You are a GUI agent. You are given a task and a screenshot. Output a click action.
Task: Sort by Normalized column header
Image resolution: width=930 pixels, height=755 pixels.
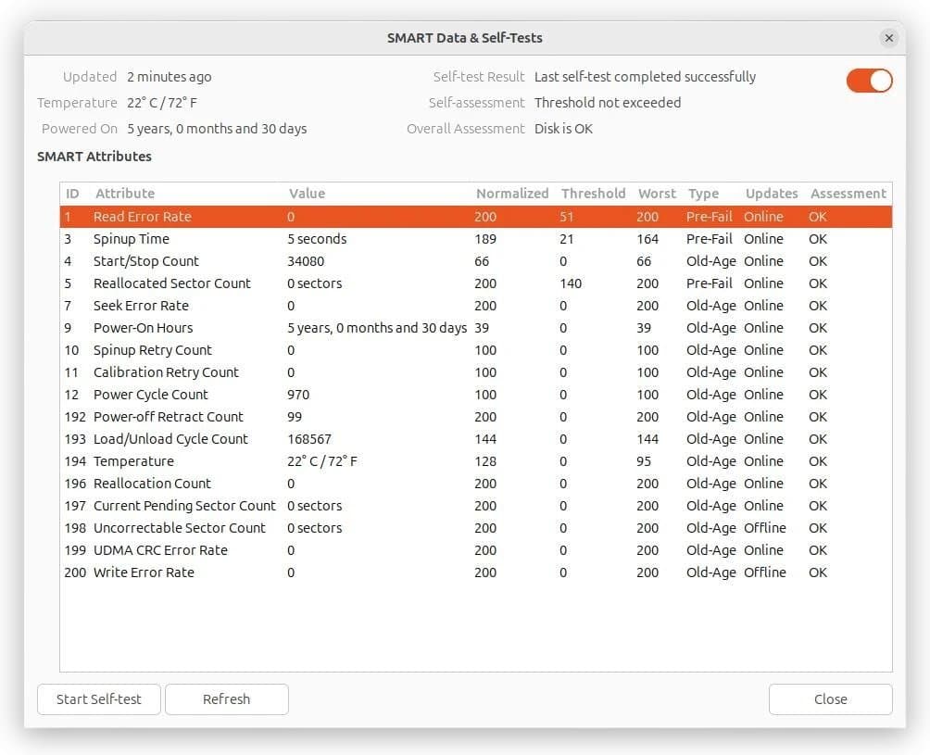pos(511,194)
